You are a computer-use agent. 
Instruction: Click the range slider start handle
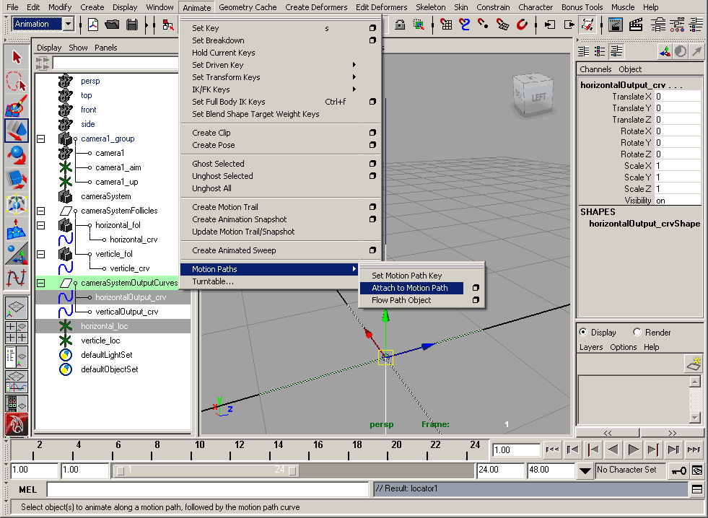pos(120,470)
